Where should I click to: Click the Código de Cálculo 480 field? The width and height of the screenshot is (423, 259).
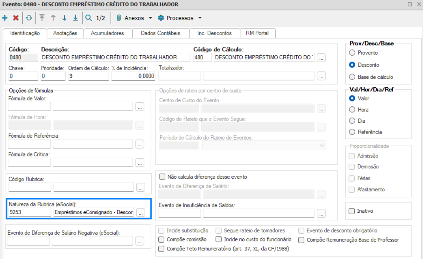(x=202, y=57)
